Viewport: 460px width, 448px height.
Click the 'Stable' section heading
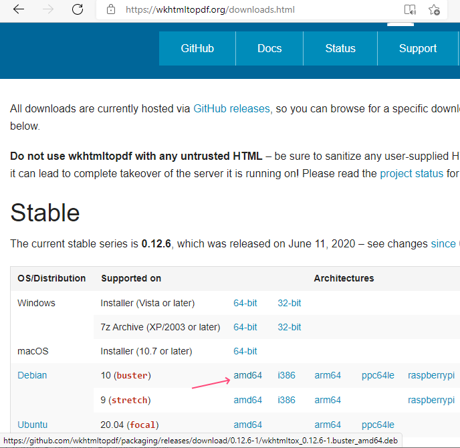[x=45, y=213]
